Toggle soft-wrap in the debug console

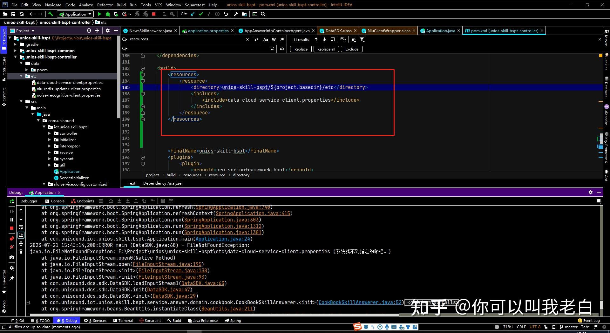click(x=21, y=227)
